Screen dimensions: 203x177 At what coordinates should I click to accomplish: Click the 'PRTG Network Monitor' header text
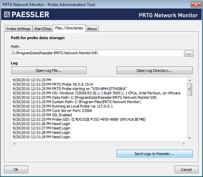(x=168, y=15)
